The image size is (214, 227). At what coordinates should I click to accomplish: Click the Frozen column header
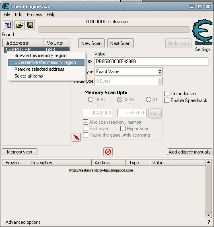coord(14,163)
